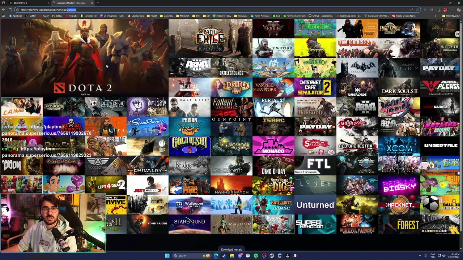Open the Minecraft bookmarks folder

coord(183,16)
